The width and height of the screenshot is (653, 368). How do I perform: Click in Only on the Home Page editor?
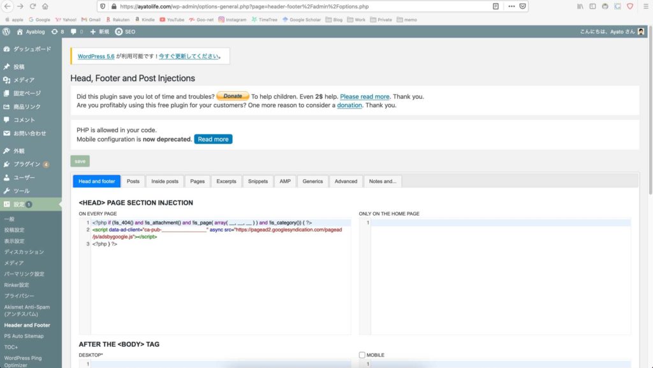pos(495,276)
